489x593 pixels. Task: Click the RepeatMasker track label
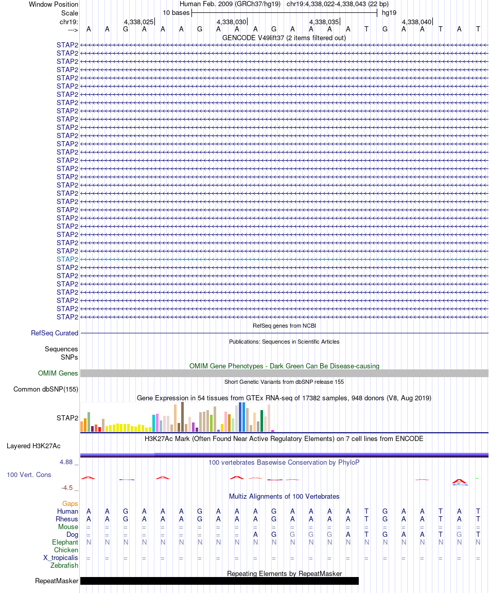coord(57,581)
